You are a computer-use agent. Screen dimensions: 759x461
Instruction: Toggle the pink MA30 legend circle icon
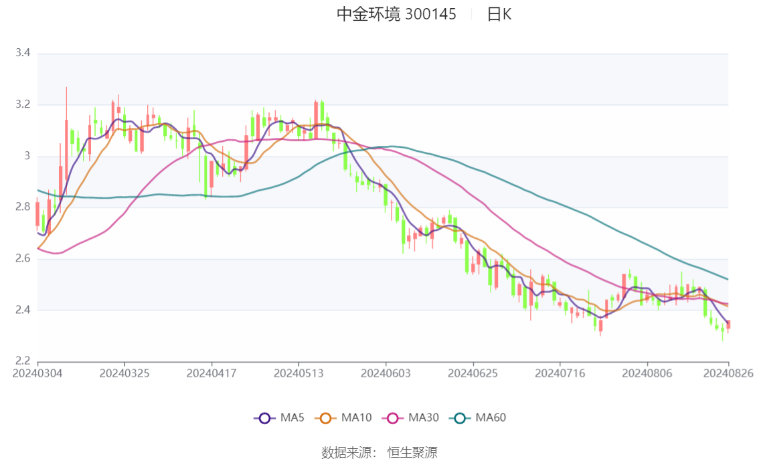tap(393, 418)
